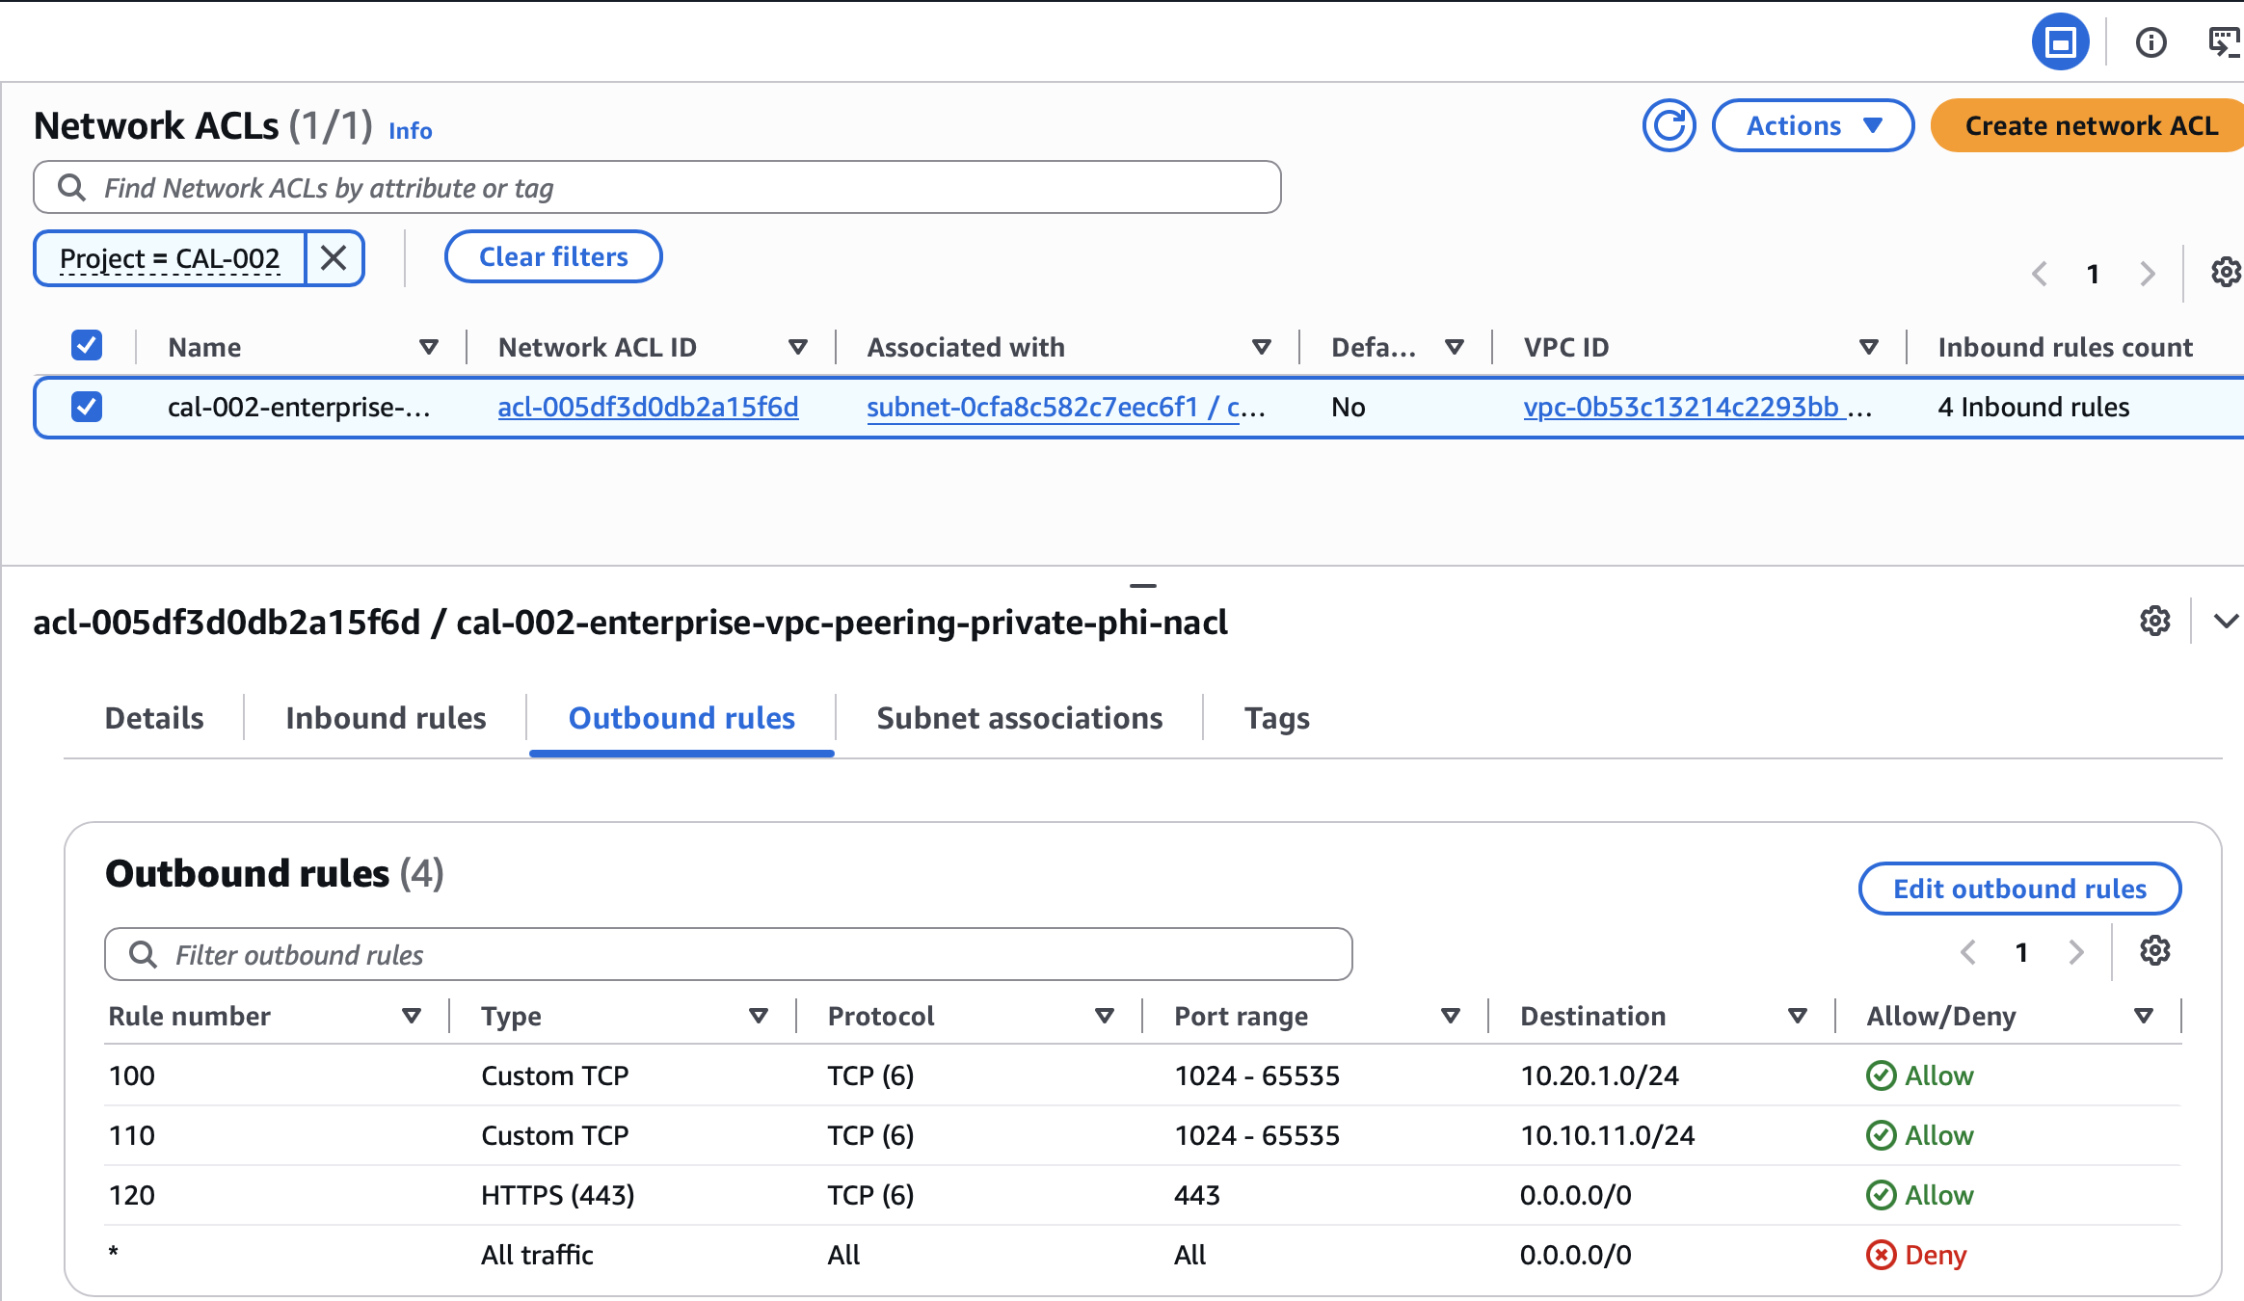Go to previous page of Network ACLs
Image resolution: width=2244 pixels, height=1301 pixels.
(x=2039, y=274)
